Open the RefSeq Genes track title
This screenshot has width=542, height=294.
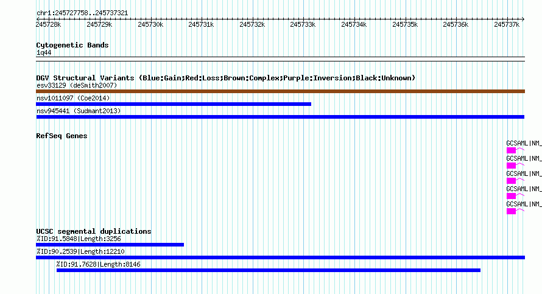[62, 136]
